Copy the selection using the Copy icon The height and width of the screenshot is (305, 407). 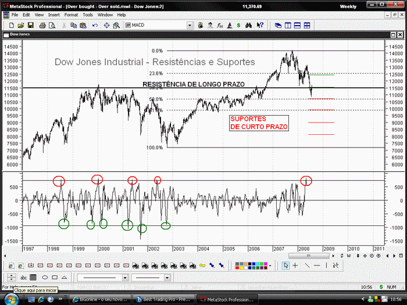pyautogui.click(x=73, y=25)
